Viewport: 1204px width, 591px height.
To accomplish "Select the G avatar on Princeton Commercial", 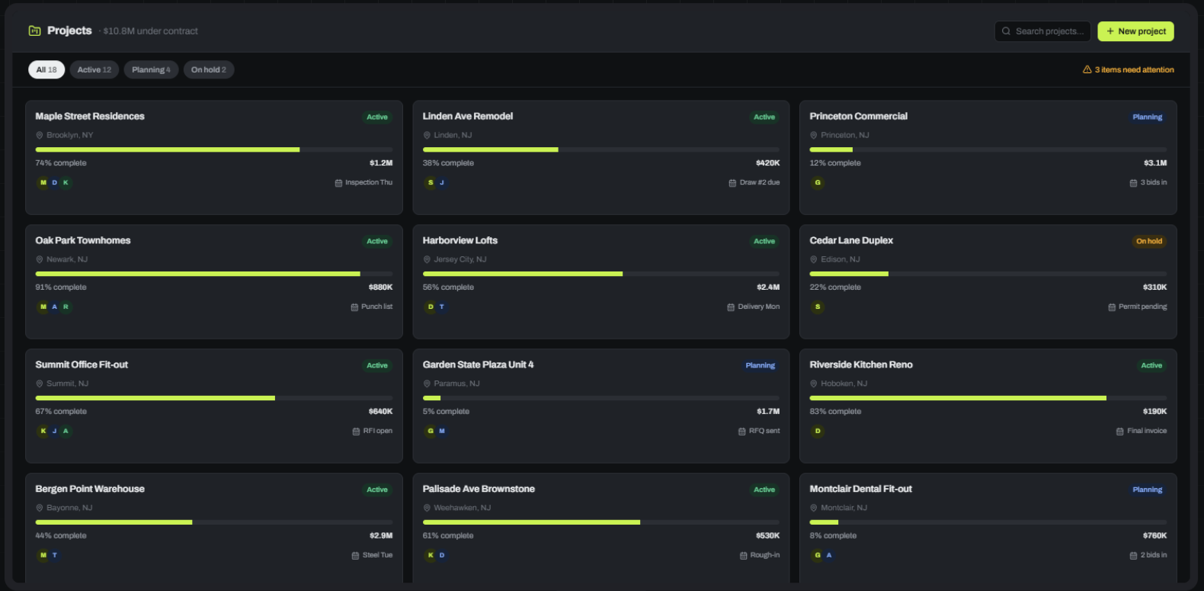I will point(818,183).
